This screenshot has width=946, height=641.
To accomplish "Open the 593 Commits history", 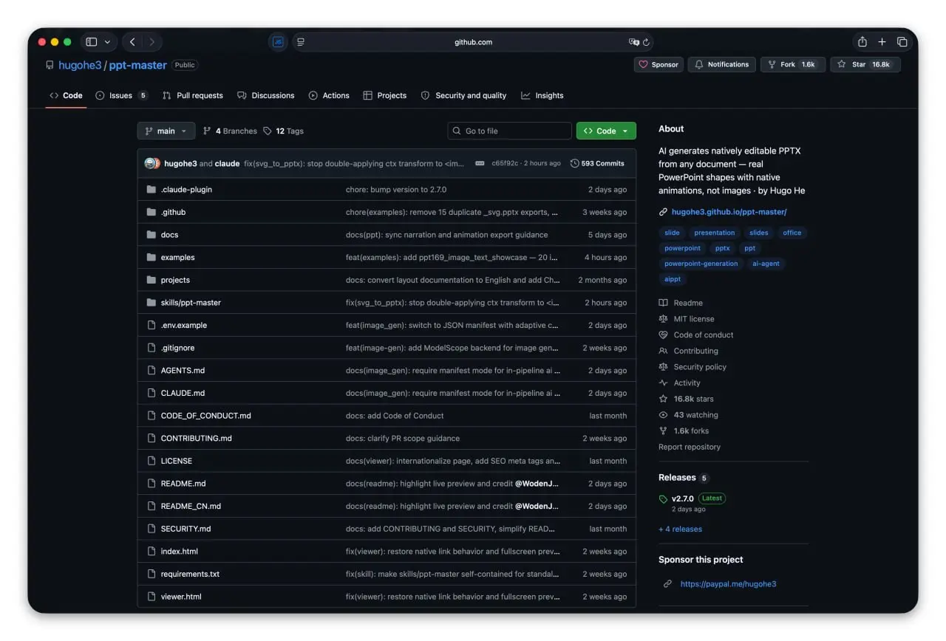I will tap(597, 163).
